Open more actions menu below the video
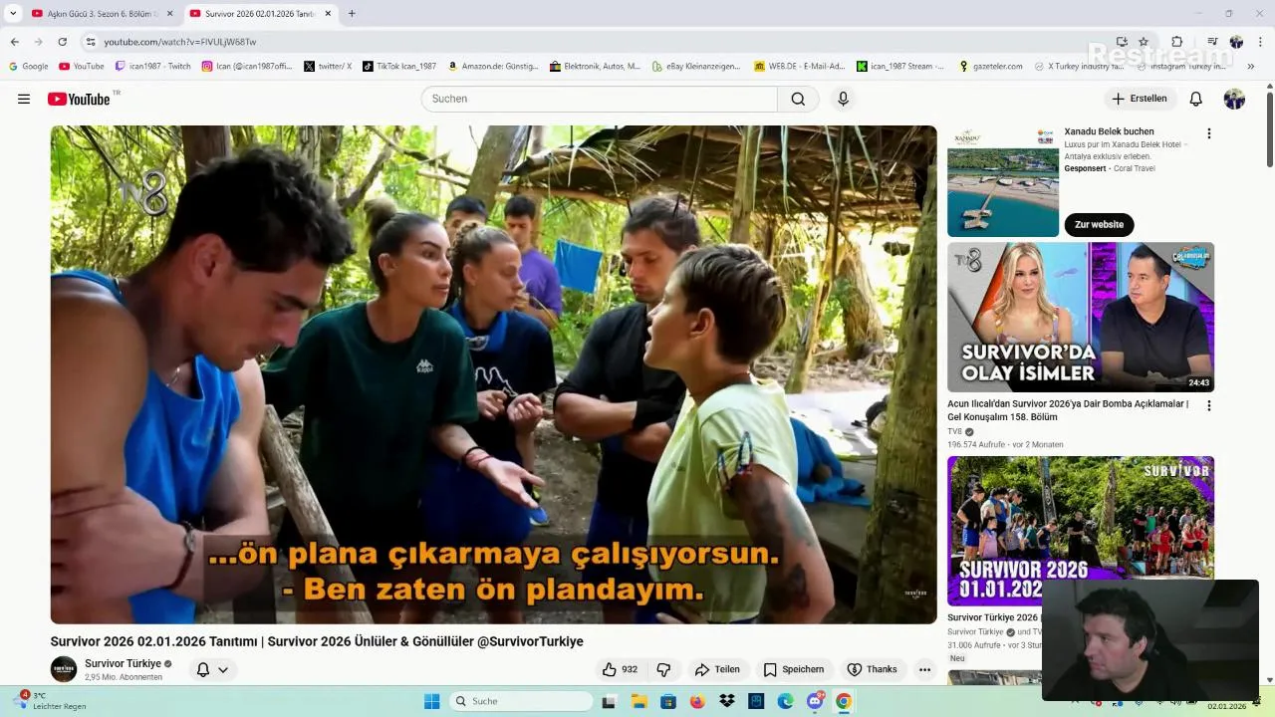 pos(924,669)
